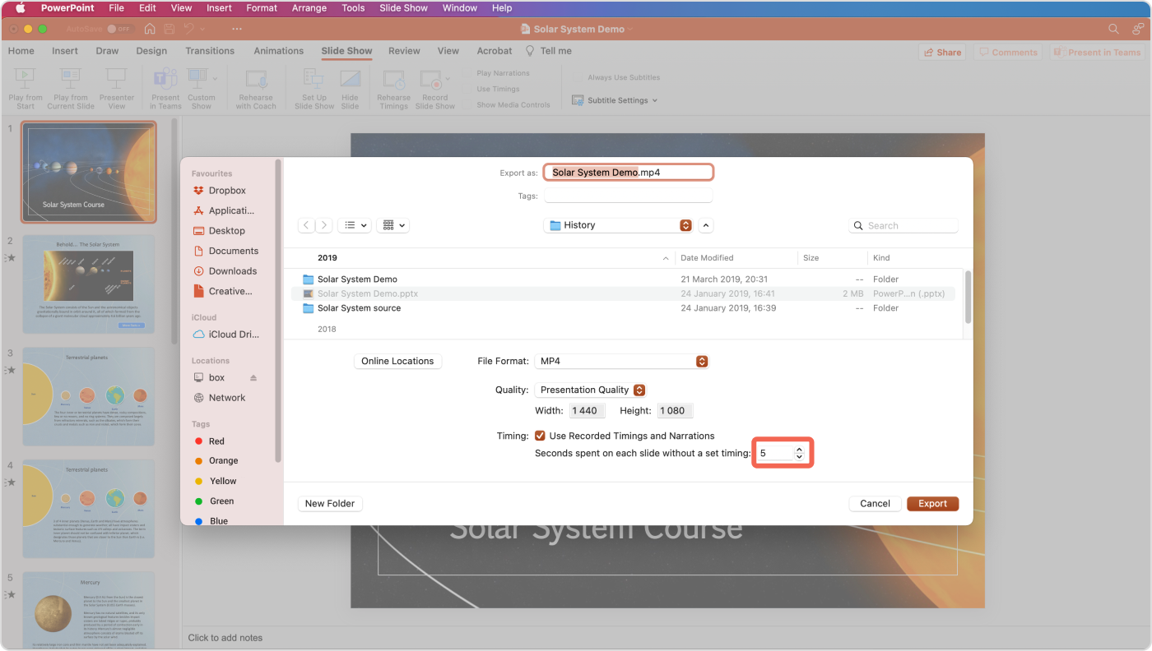
Task: Click the undo arrow in title bar
Action: [189, 29]
